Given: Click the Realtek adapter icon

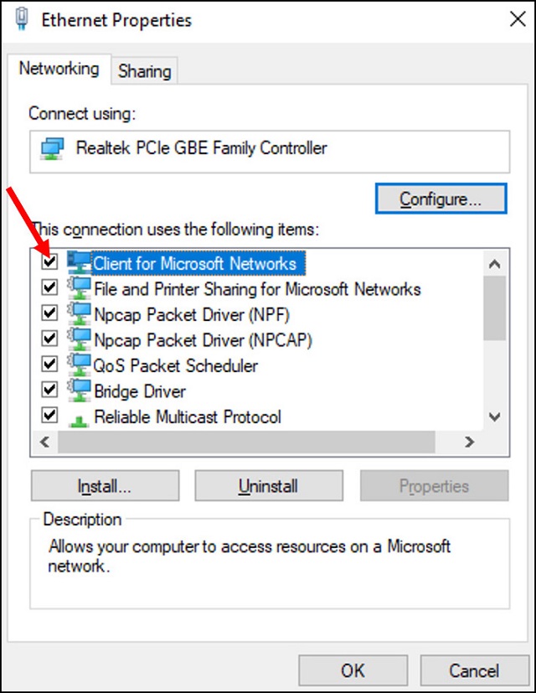Looking at the screenshot, I should (x=52, y=149).
